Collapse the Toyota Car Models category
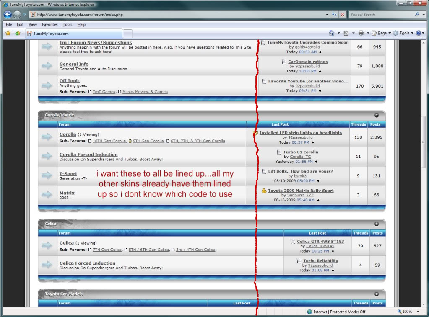This screenshot has height=317, width=429. (377, 294)
